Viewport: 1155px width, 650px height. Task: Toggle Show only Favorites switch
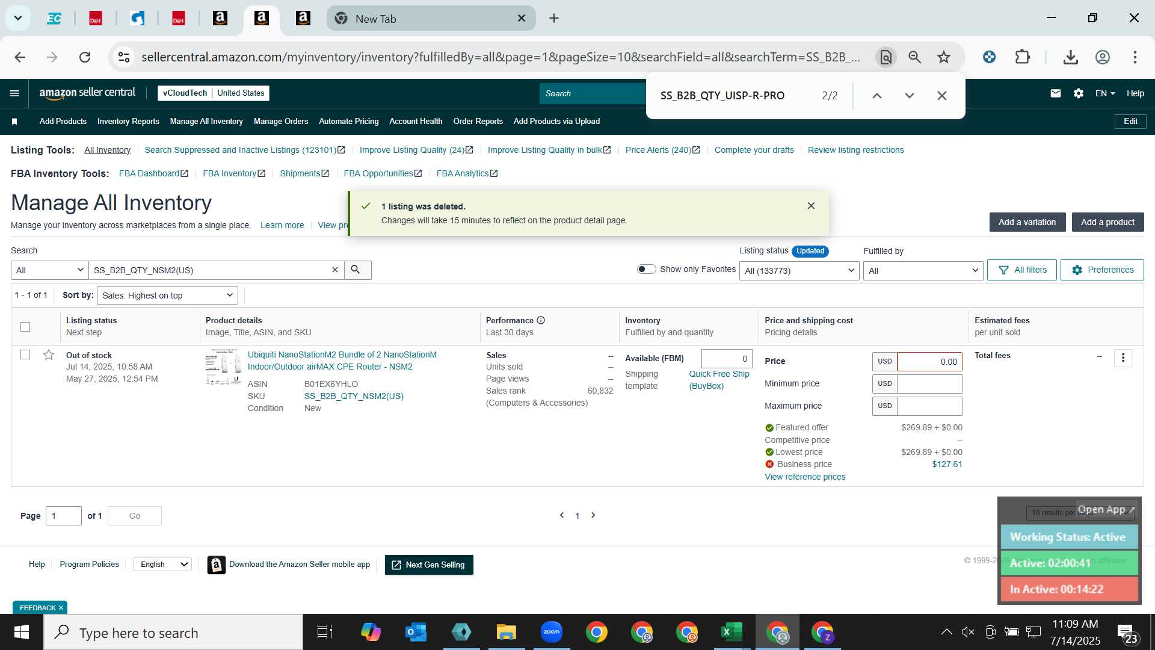(647, 269)
